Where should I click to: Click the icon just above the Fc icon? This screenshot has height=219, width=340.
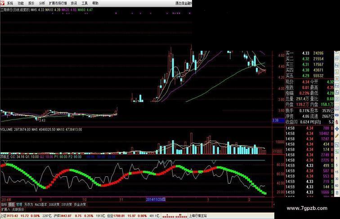tap(337, 58)
